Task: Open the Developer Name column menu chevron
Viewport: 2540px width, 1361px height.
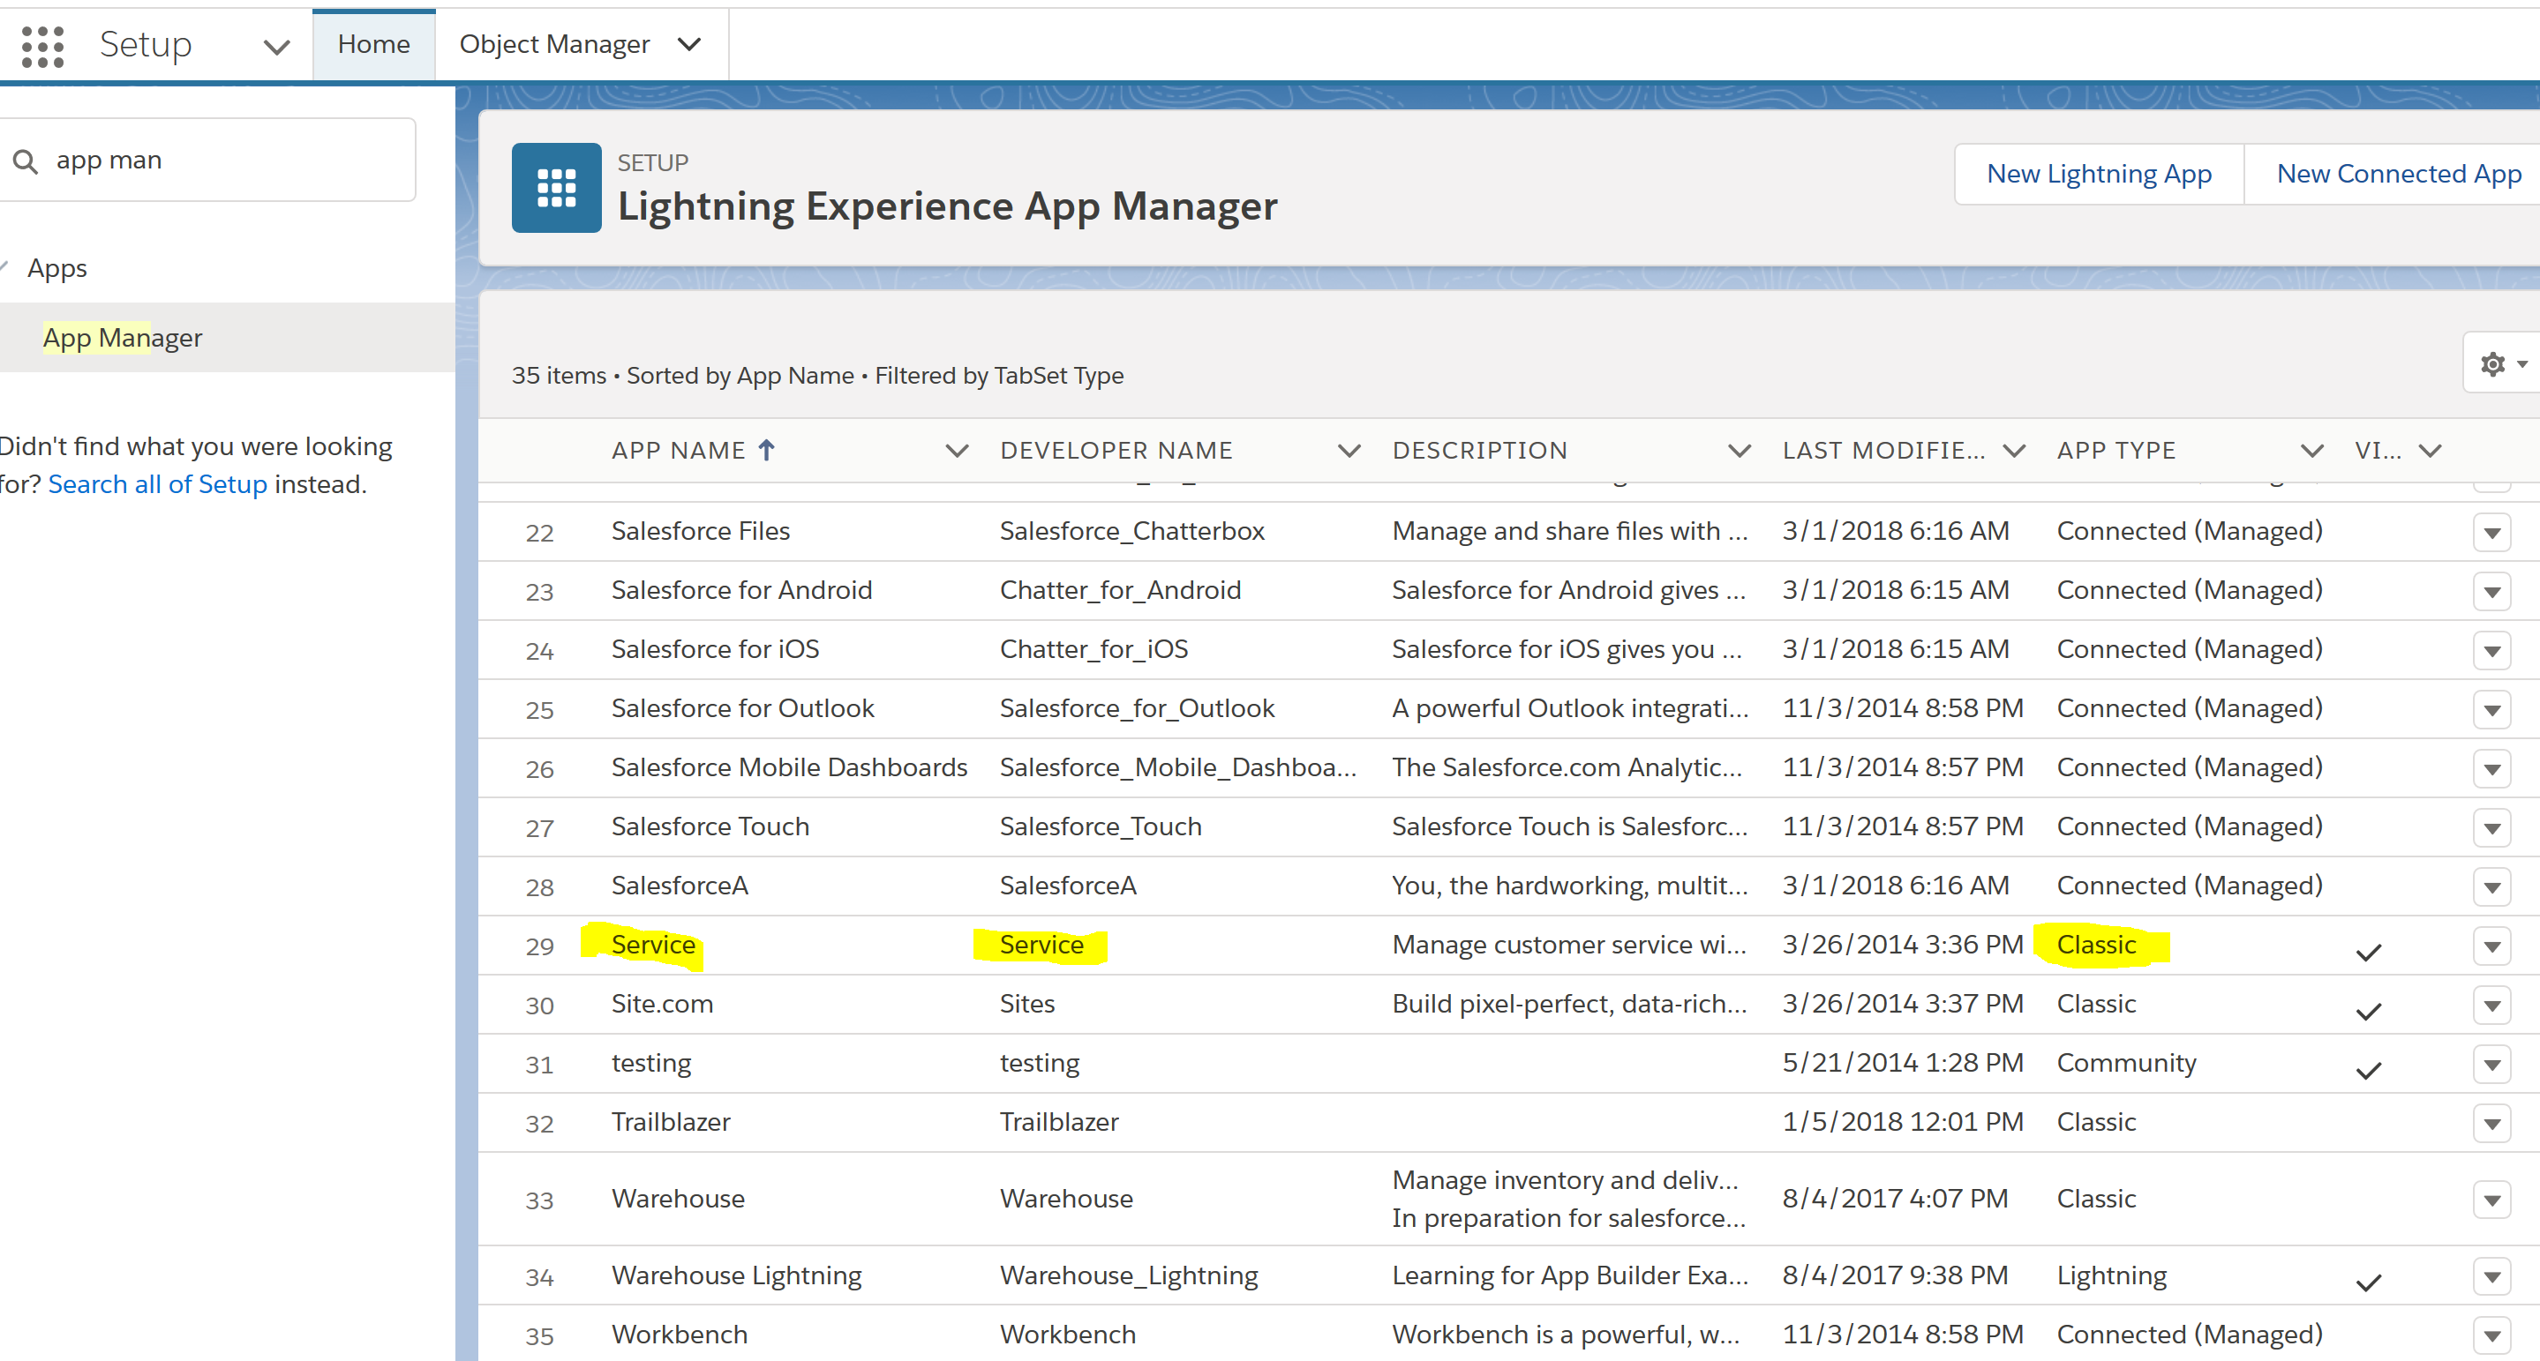Action: (x=1348, y=451)
